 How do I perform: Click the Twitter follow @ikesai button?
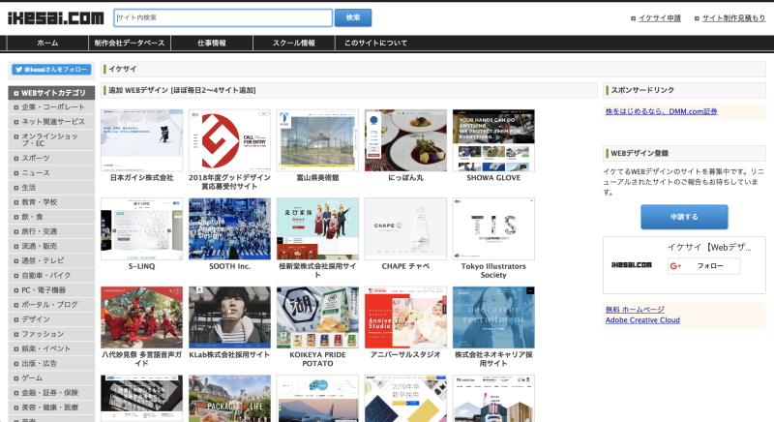pos(51,70)
